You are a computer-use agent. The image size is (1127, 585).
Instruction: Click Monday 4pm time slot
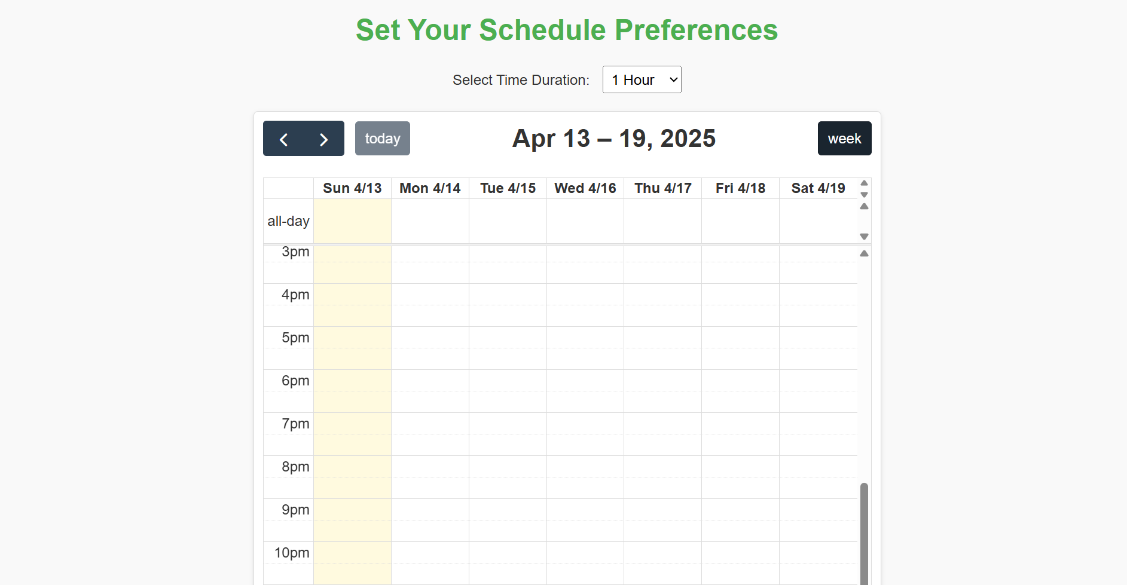(430, 295)
